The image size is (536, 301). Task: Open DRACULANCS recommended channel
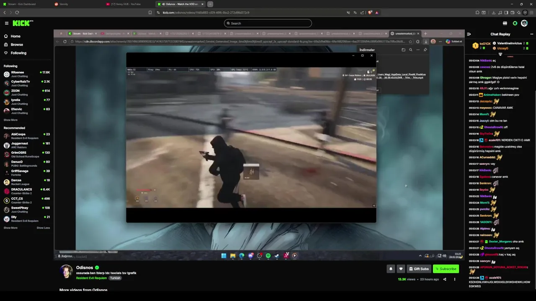tap(27, 191)
